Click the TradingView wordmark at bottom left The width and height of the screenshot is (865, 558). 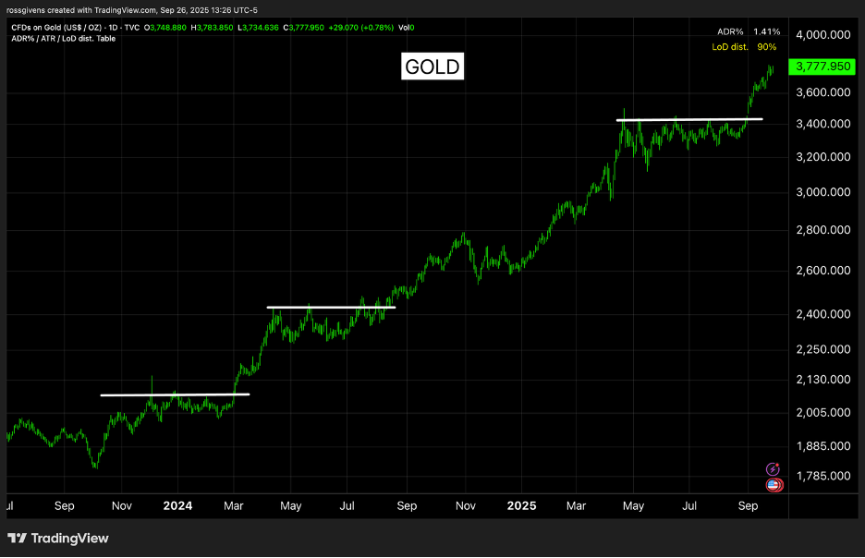pos(69,538)
